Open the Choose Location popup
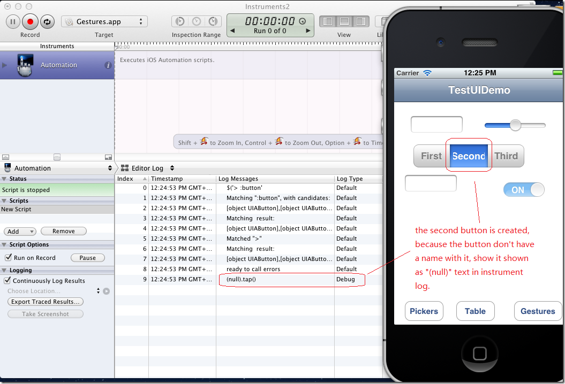 (x=54, y=291)
